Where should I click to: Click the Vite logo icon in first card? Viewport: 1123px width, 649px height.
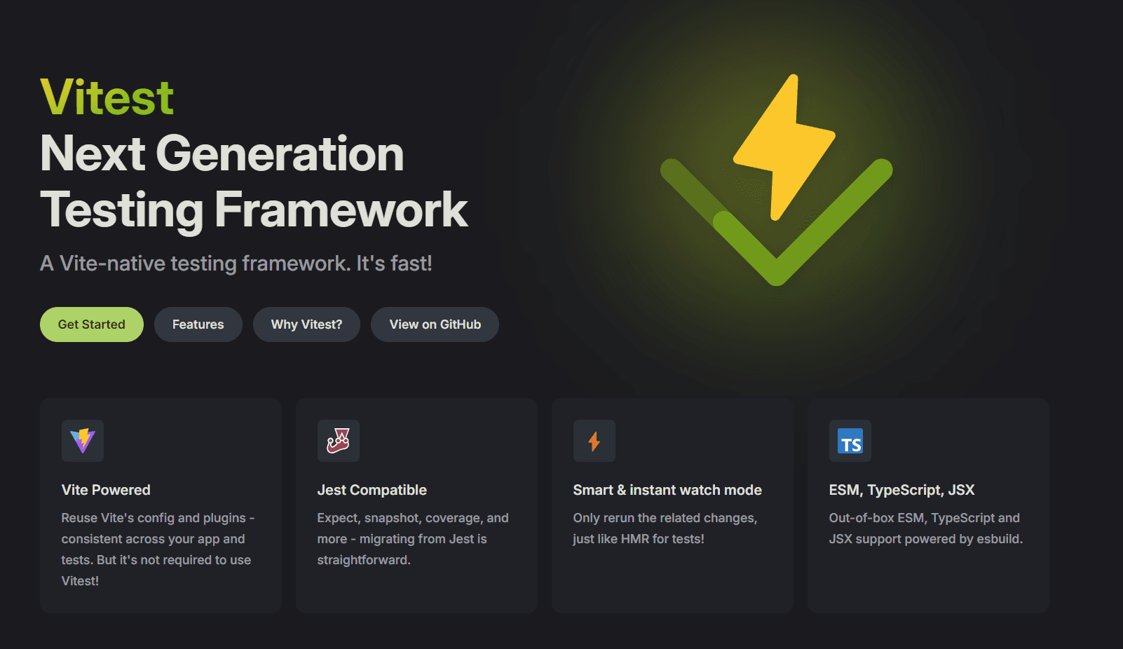pyautogui.click(x=83, y=441)
